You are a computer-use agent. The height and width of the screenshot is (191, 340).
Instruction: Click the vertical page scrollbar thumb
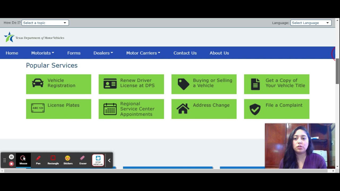click(337, 71)
